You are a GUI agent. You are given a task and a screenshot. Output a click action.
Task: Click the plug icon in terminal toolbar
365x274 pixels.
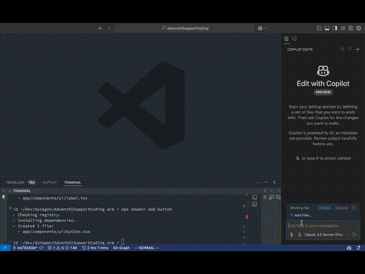click(265, 198)
